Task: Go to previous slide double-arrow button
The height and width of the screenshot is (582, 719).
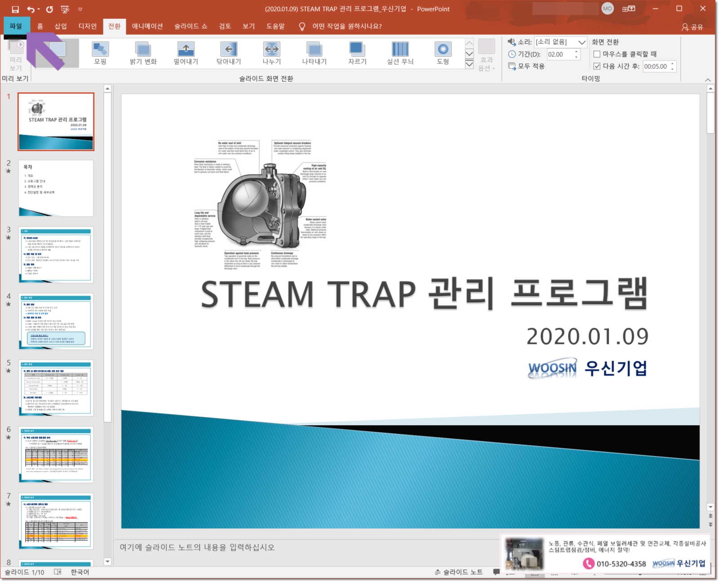Action: 710,516
